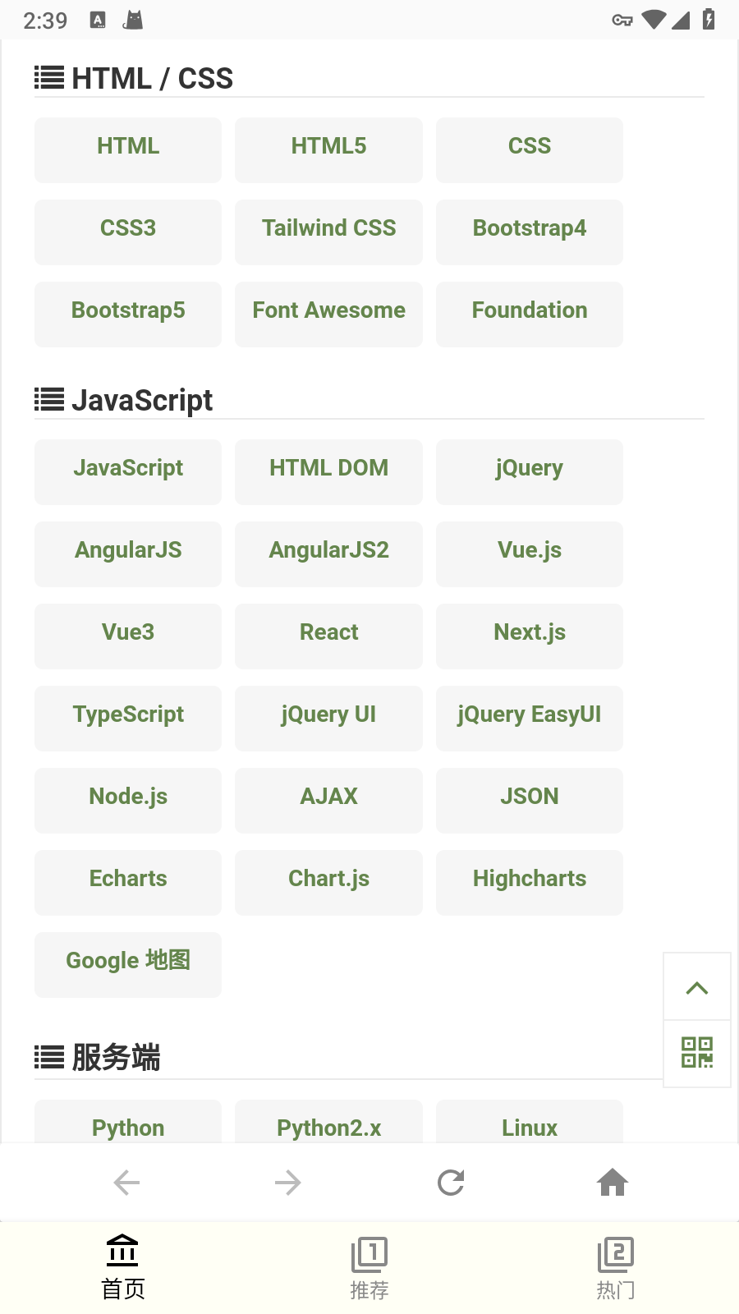Tap the 2:39 clock in status bar
Screen dimensions: 739x1314
pyautogui.click(x=45, y=21)
